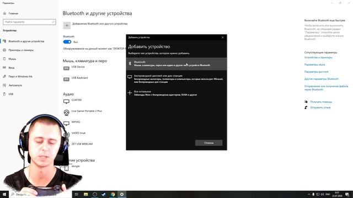Click the microphone tray icon
This screenshot has height=198, width=353.
[313, 194]
